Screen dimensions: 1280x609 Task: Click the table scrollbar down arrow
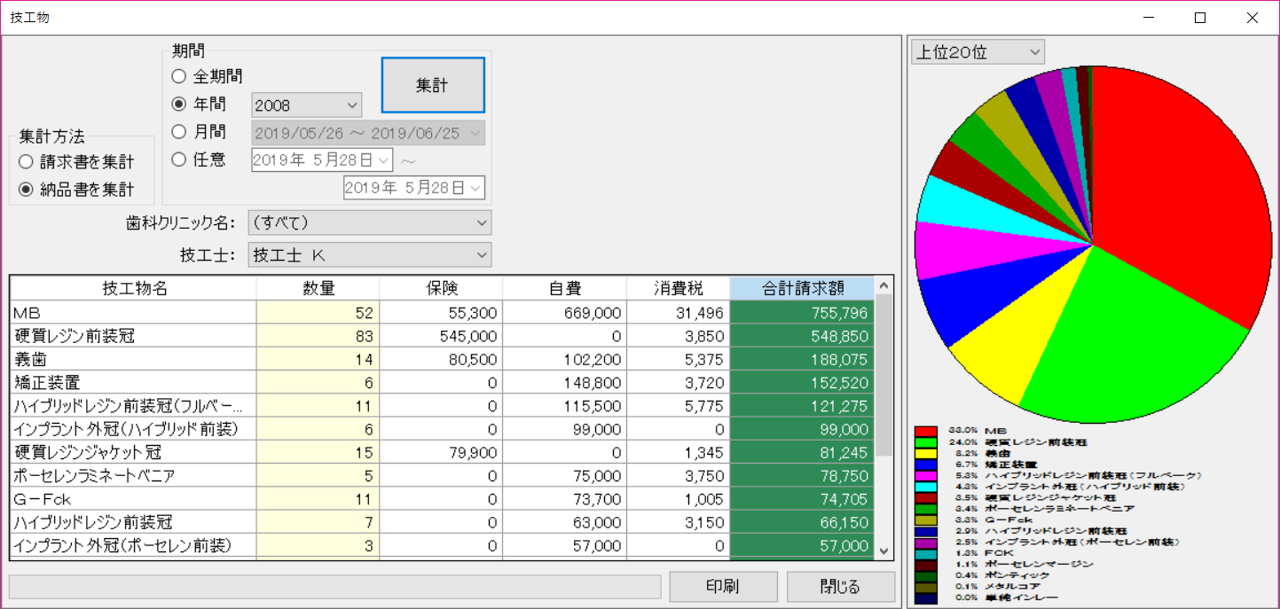883,550
